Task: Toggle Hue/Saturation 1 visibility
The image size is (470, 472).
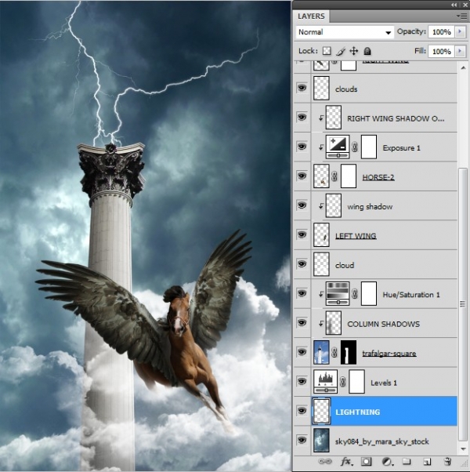Action: point(302,293)
